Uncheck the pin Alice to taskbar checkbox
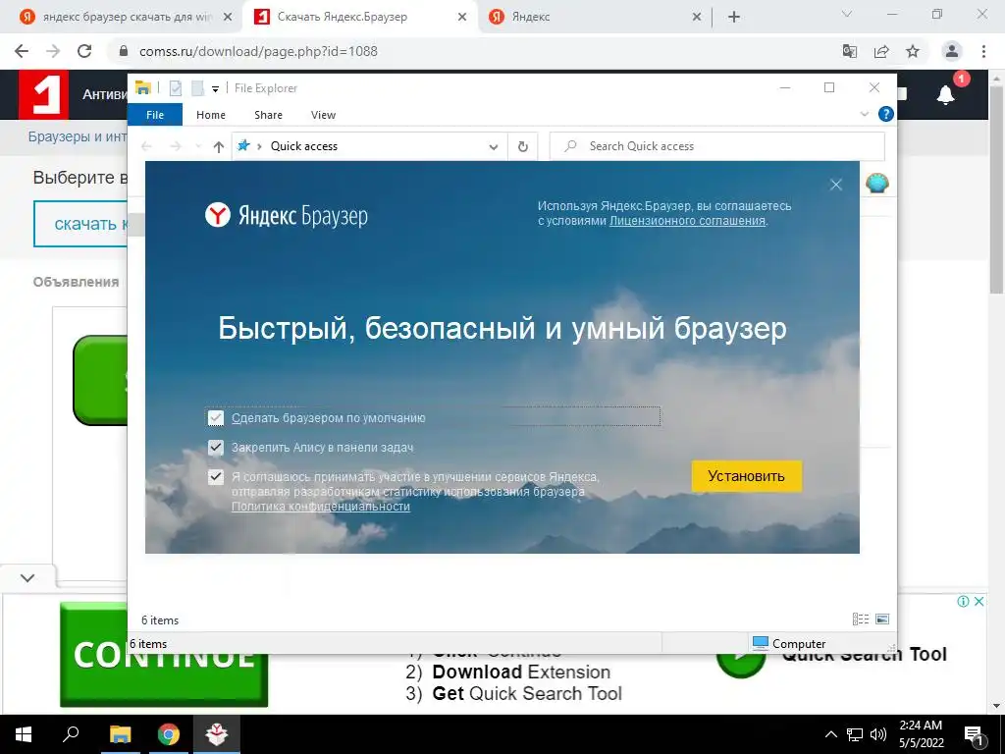This screenshot has height=754, width=1005. pos(215,448)
